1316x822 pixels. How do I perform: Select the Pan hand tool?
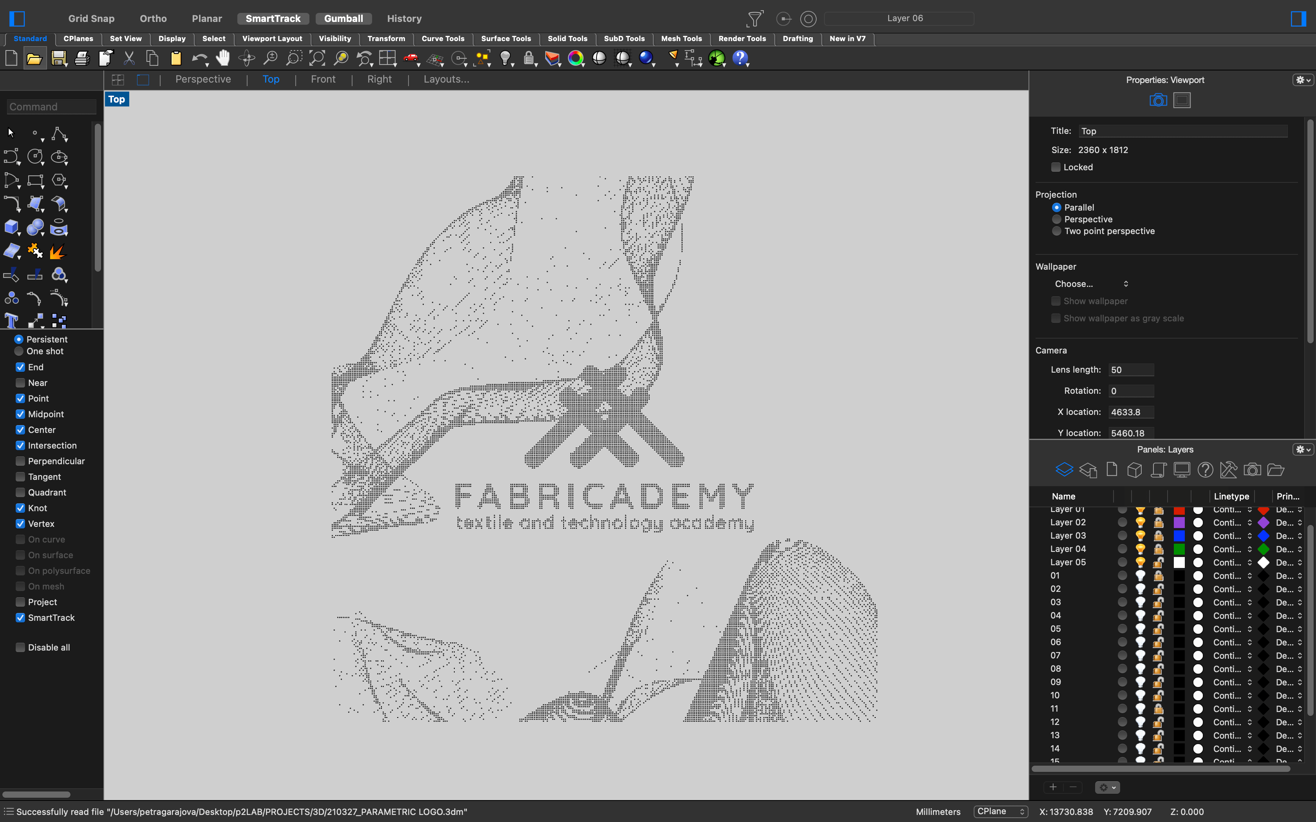[223, 58]
